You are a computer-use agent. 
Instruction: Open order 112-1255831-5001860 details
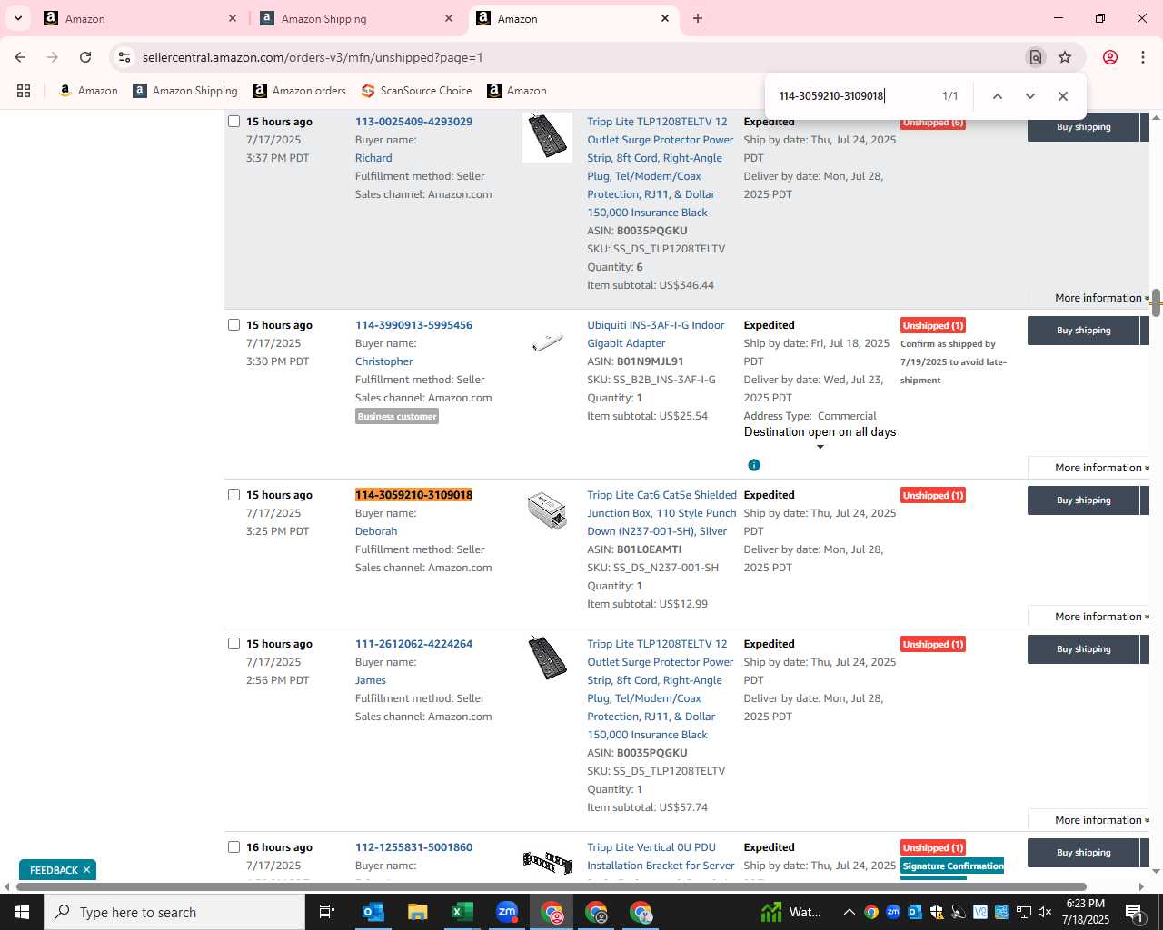coord(413,847)
